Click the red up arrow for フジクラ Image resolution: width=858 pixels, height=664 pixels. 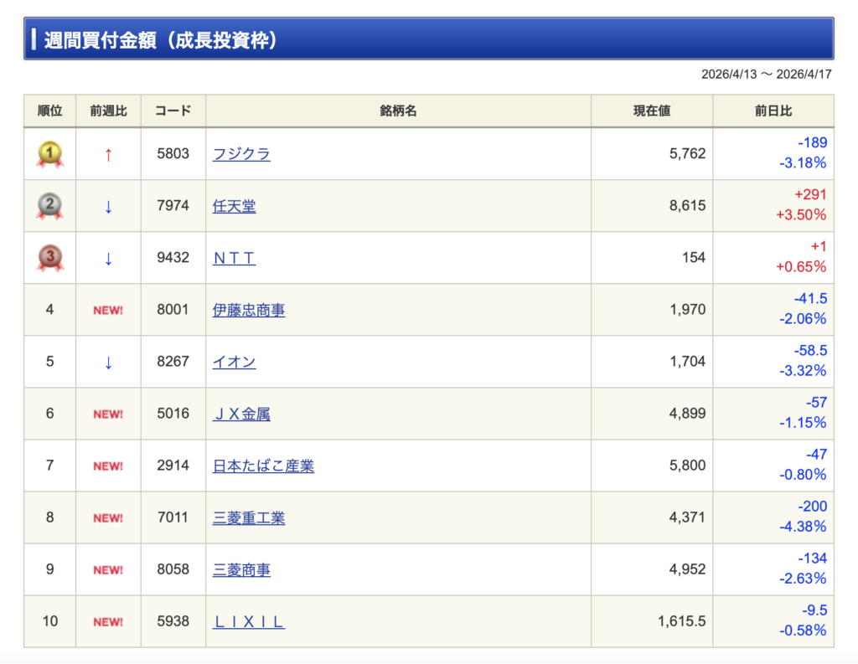point(108,154)
